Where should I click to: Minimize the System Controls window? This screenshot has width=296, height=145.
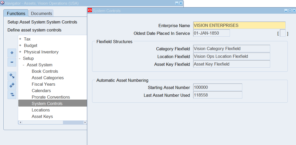286,11
